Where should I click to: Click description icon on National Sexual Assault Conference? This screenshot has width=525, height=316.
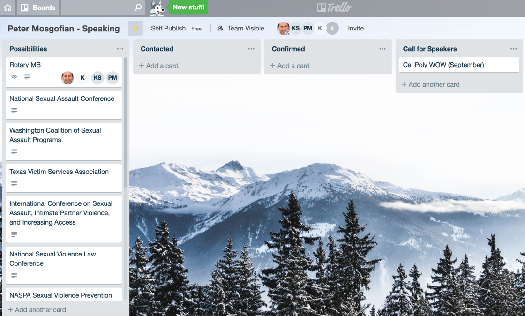coord(14,111)
